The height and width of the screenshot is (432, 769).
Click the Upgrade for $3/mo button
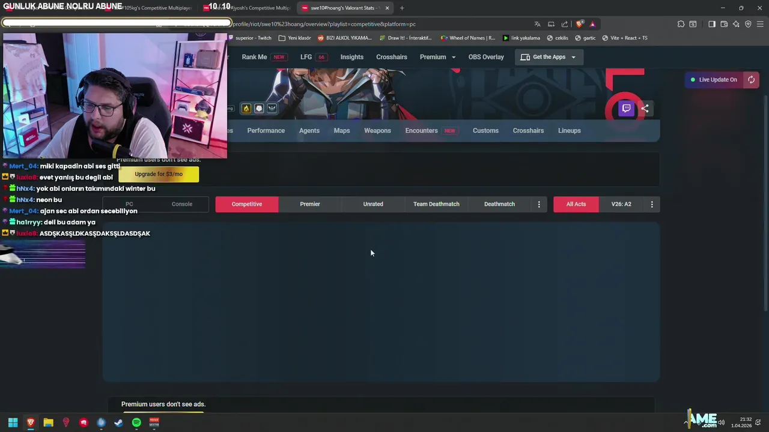click(159, 174)
